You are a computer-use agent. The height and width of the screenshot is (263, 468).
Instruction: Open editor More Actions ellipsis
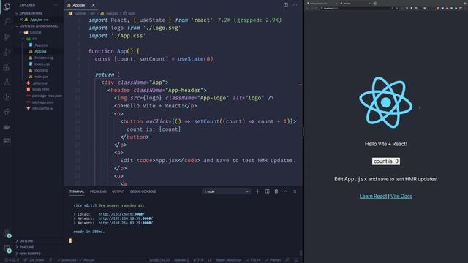[x=295, y=5]
